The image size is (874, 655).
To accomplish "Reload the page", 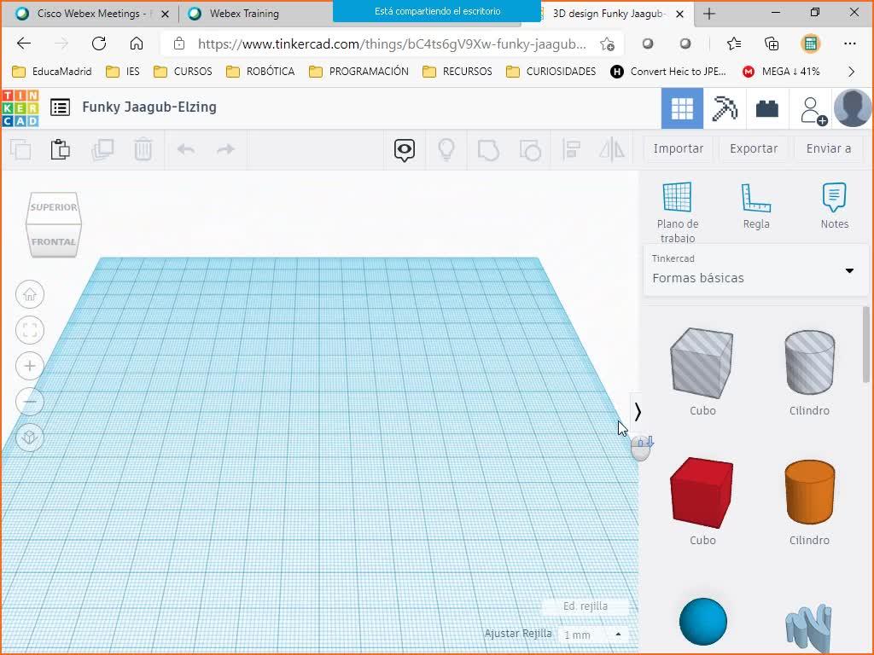I will (x=99, y=43).
